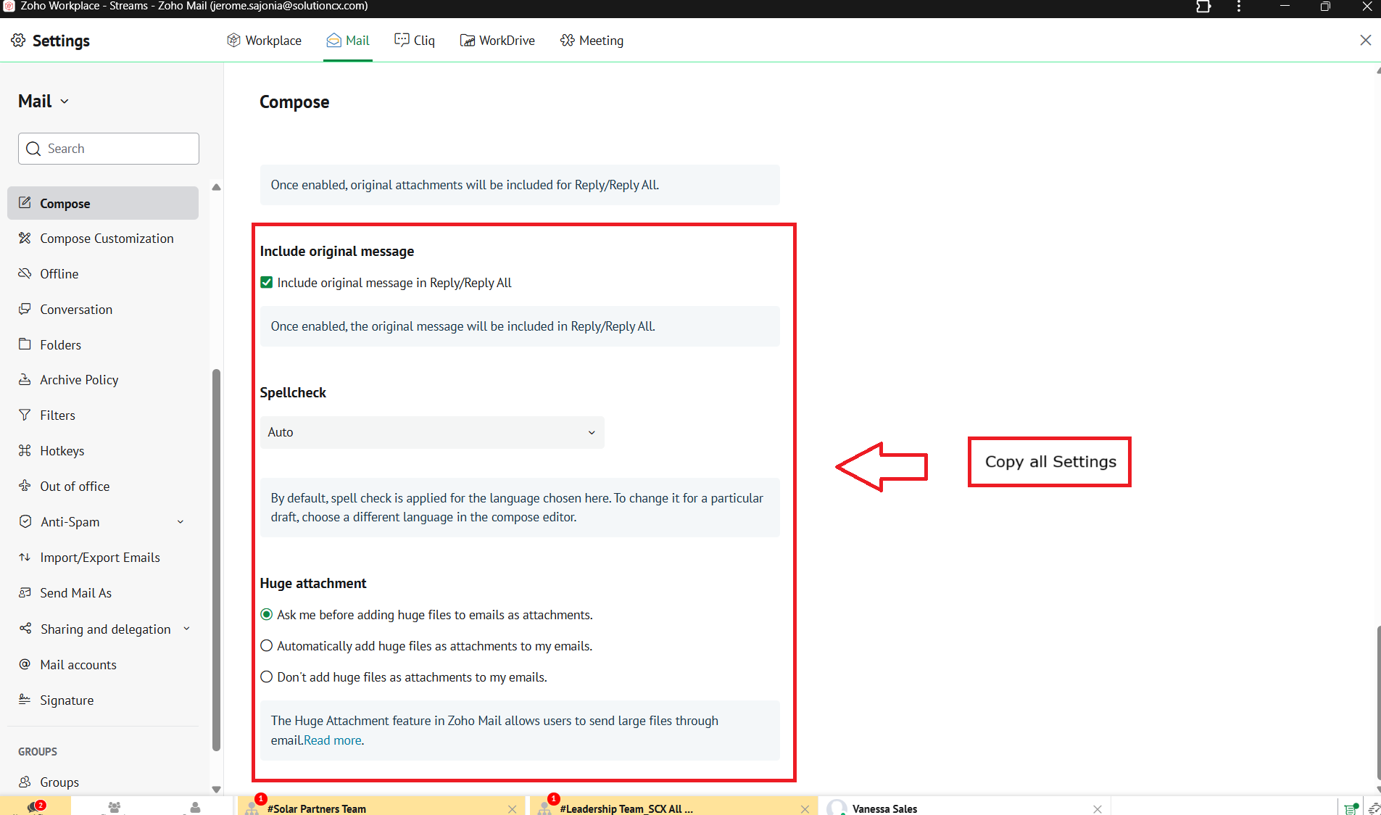1381x815 pixels.
Task: Switch to the WorkDrive settings tab
Action: point(497,41)
